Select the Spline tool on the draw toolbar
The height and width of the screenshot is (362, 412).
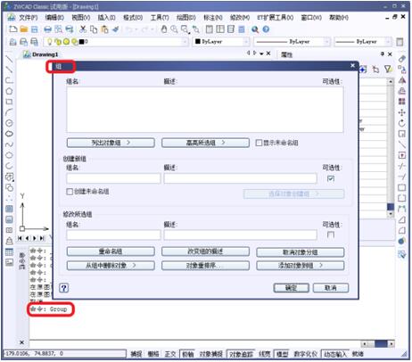tap(9, 144)
